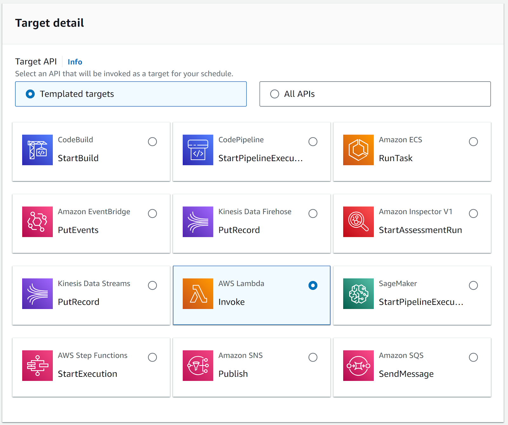Image resolution: width=508 pixels, height=425 pixels.
Task: Click the Amazon EventBridge icon
Action: 37,222
